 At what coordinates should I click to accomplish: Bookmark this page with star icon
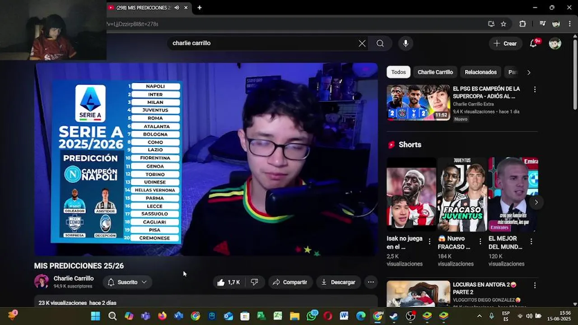tap(503, 24)
